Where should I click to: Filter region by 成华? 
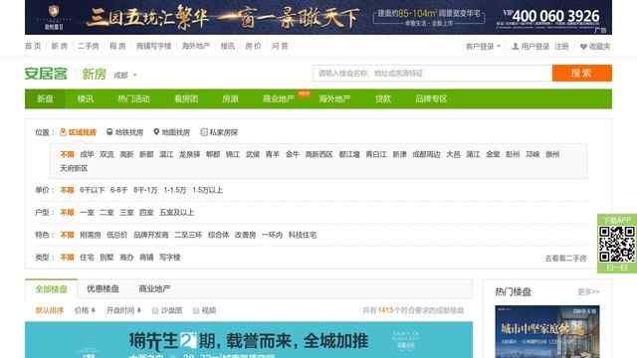(87, 154)
